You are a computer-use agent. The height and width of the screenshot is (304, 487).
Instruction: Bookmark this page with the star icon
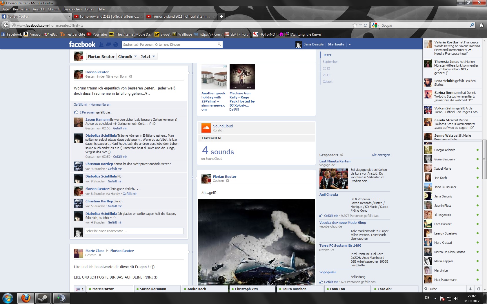tap(355, 25)
